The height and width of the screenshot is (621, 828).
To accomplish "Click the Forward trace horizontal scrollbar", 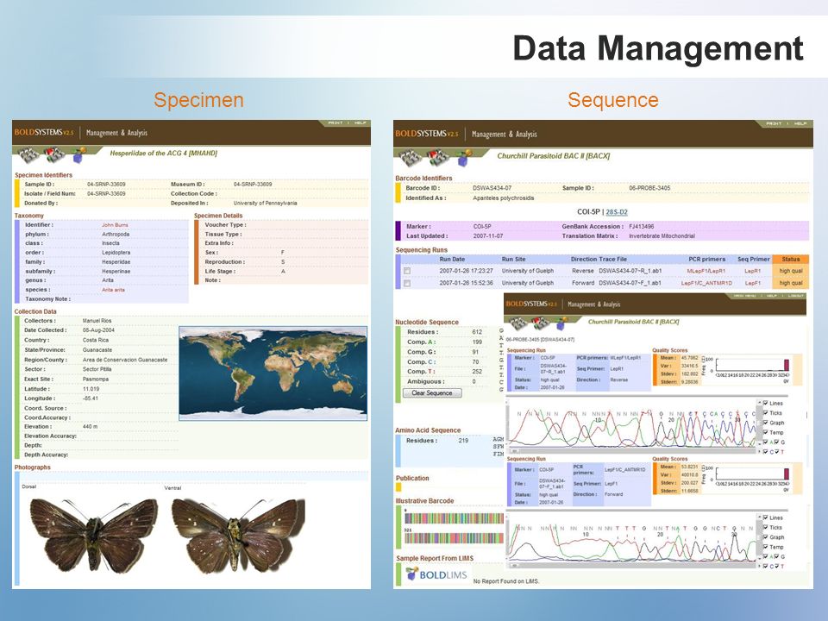I will coord(631,564).
